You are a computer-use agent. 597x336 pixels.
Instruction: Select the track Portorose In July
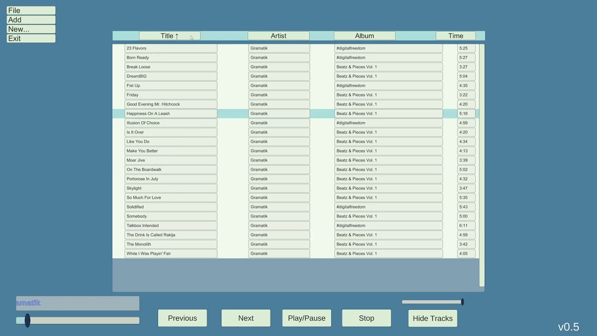tap(171, 179)
